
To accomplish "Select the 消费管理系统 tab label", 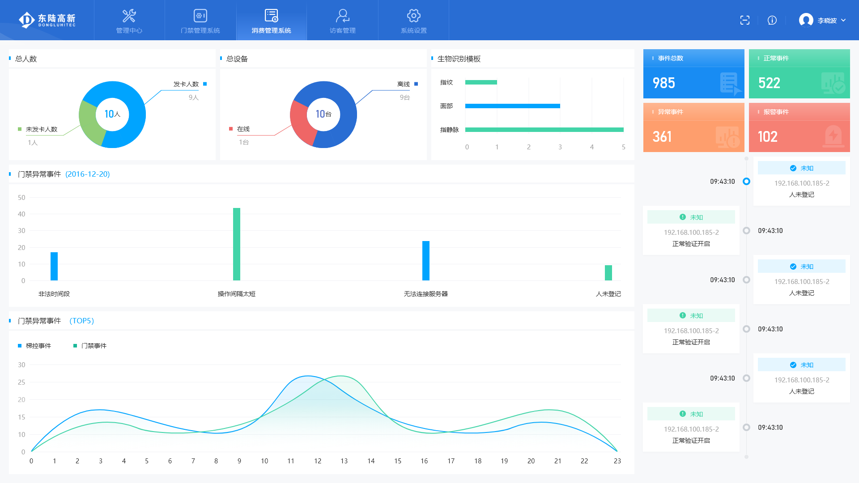I will (271, 30).
